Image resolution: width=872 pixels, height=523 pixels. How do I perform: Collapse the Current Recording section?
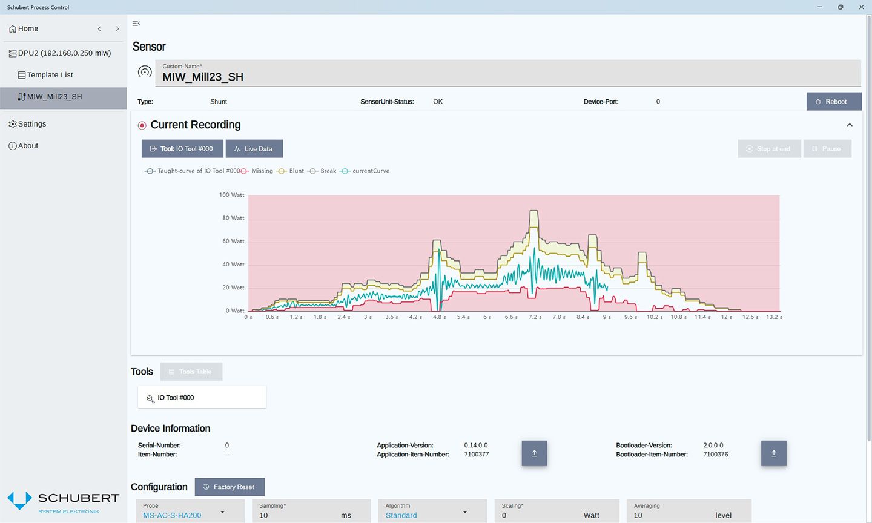[850, 125]
